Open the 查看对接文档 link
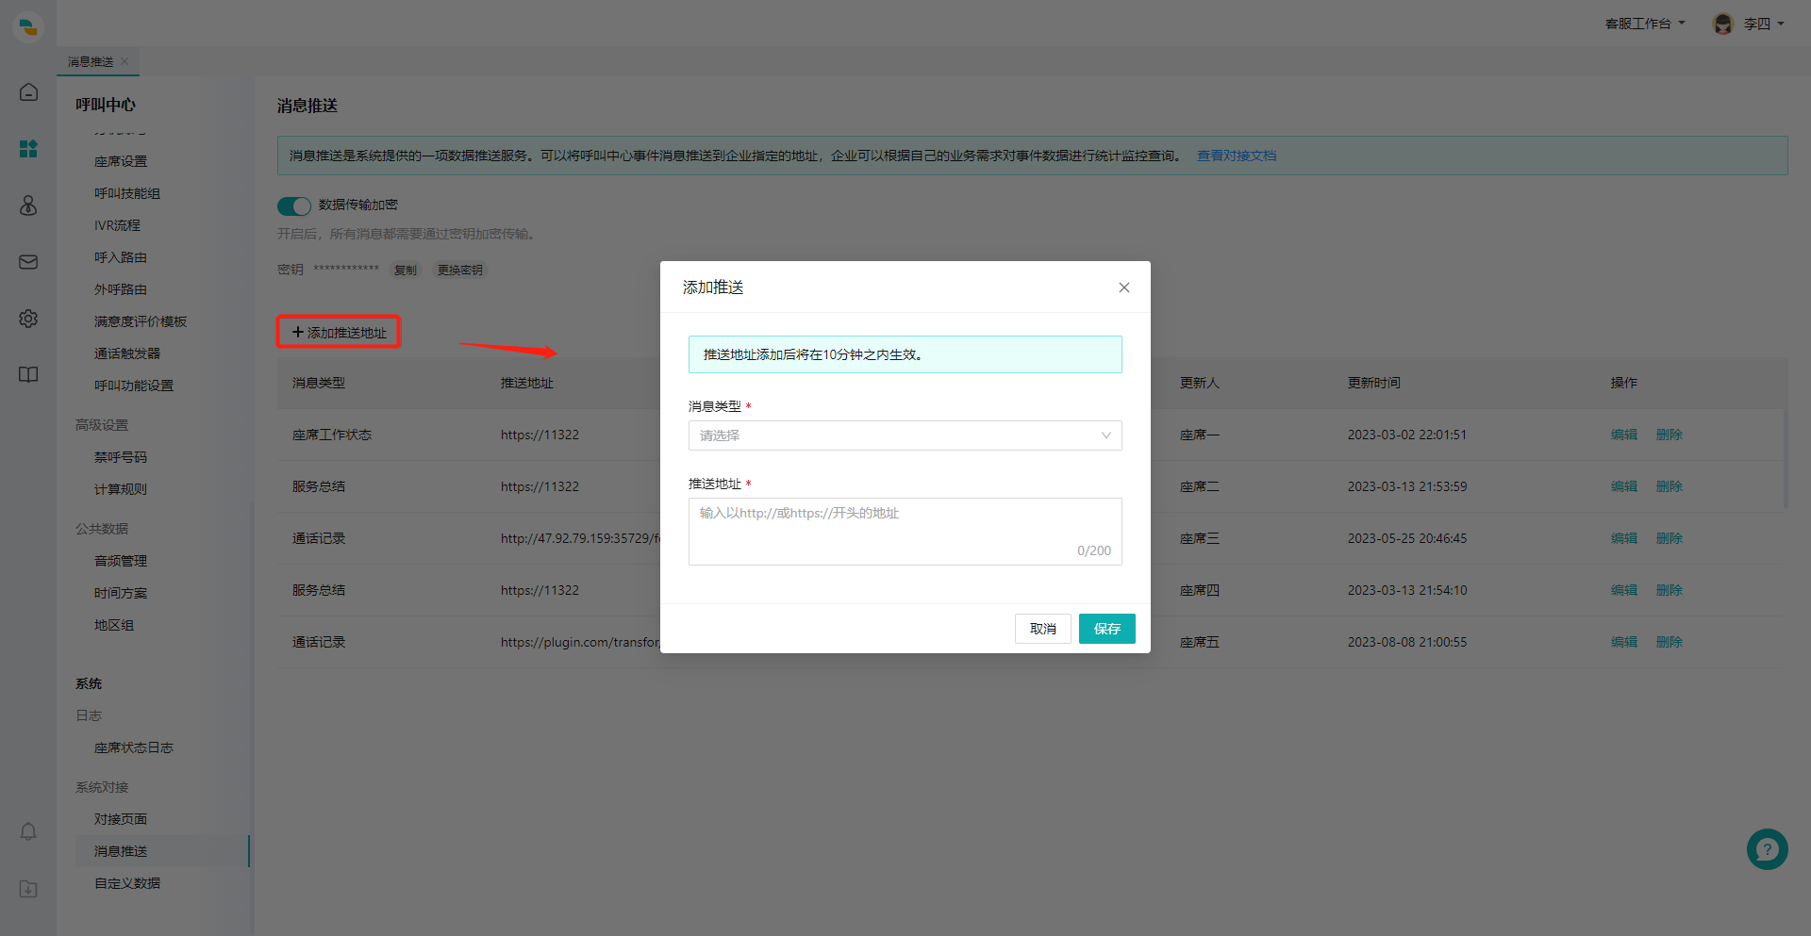The height and width of the screenshot is (936, 1811). tap(1236, 156)
